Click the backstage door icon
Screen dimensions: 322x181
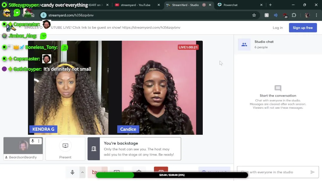[x=94, y=149]
